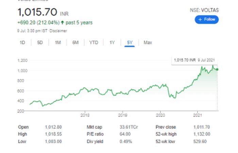Show the Max range chart

pyautogui.click(x=148, y=42)
